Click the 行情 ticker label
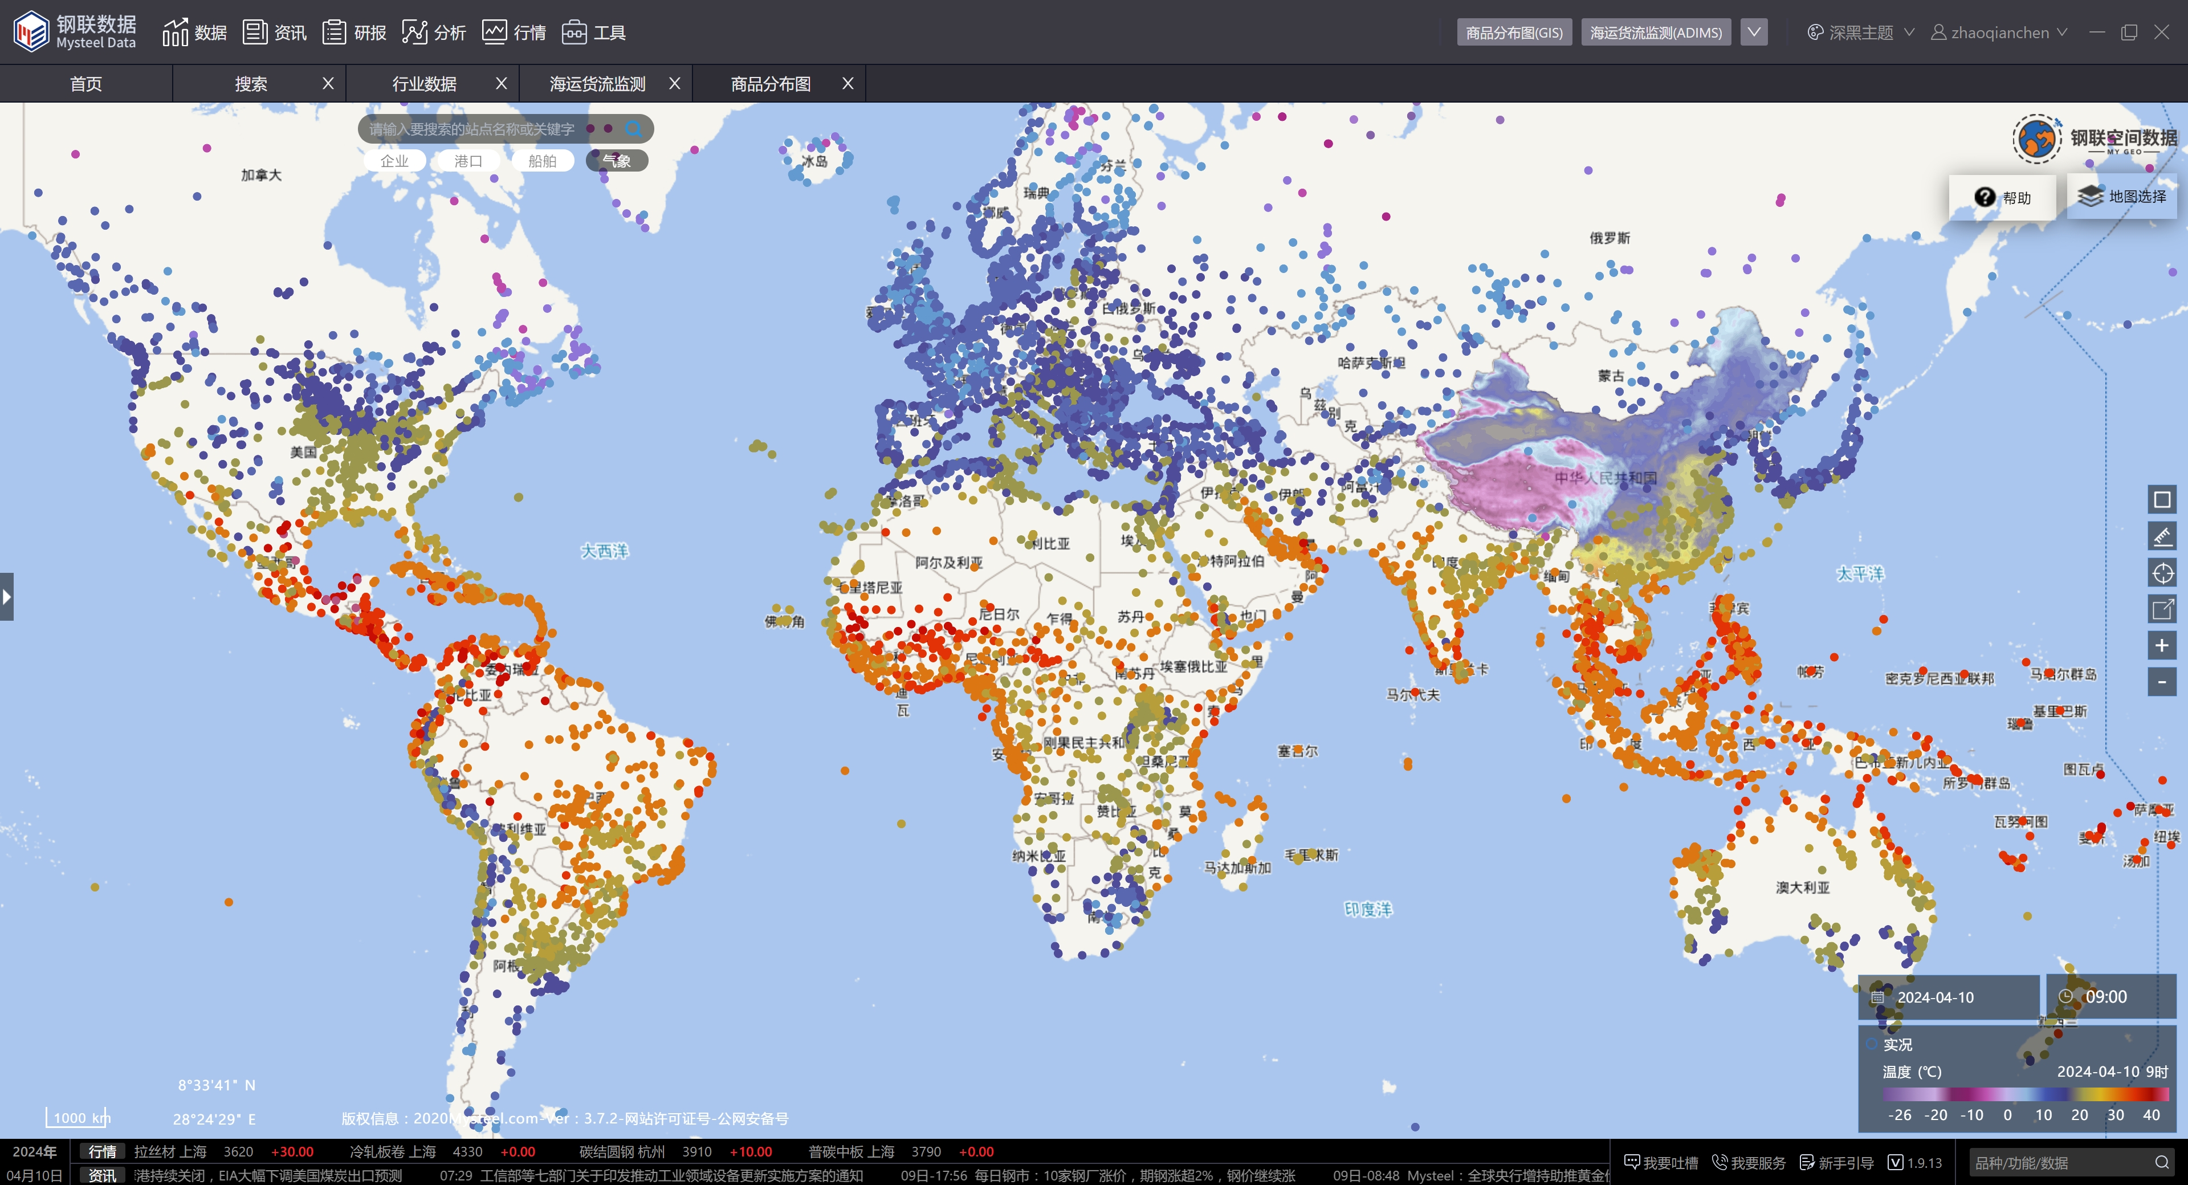Image resolution: width=2188 pixels, height=1185 pixels. tap(103, 1152)
